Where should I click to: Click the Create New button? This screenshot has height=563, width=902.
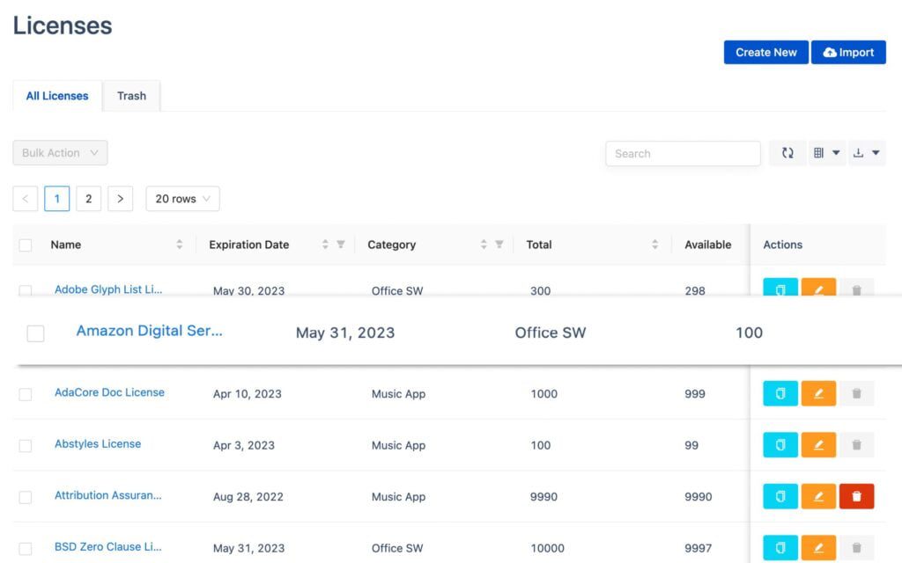765,52
